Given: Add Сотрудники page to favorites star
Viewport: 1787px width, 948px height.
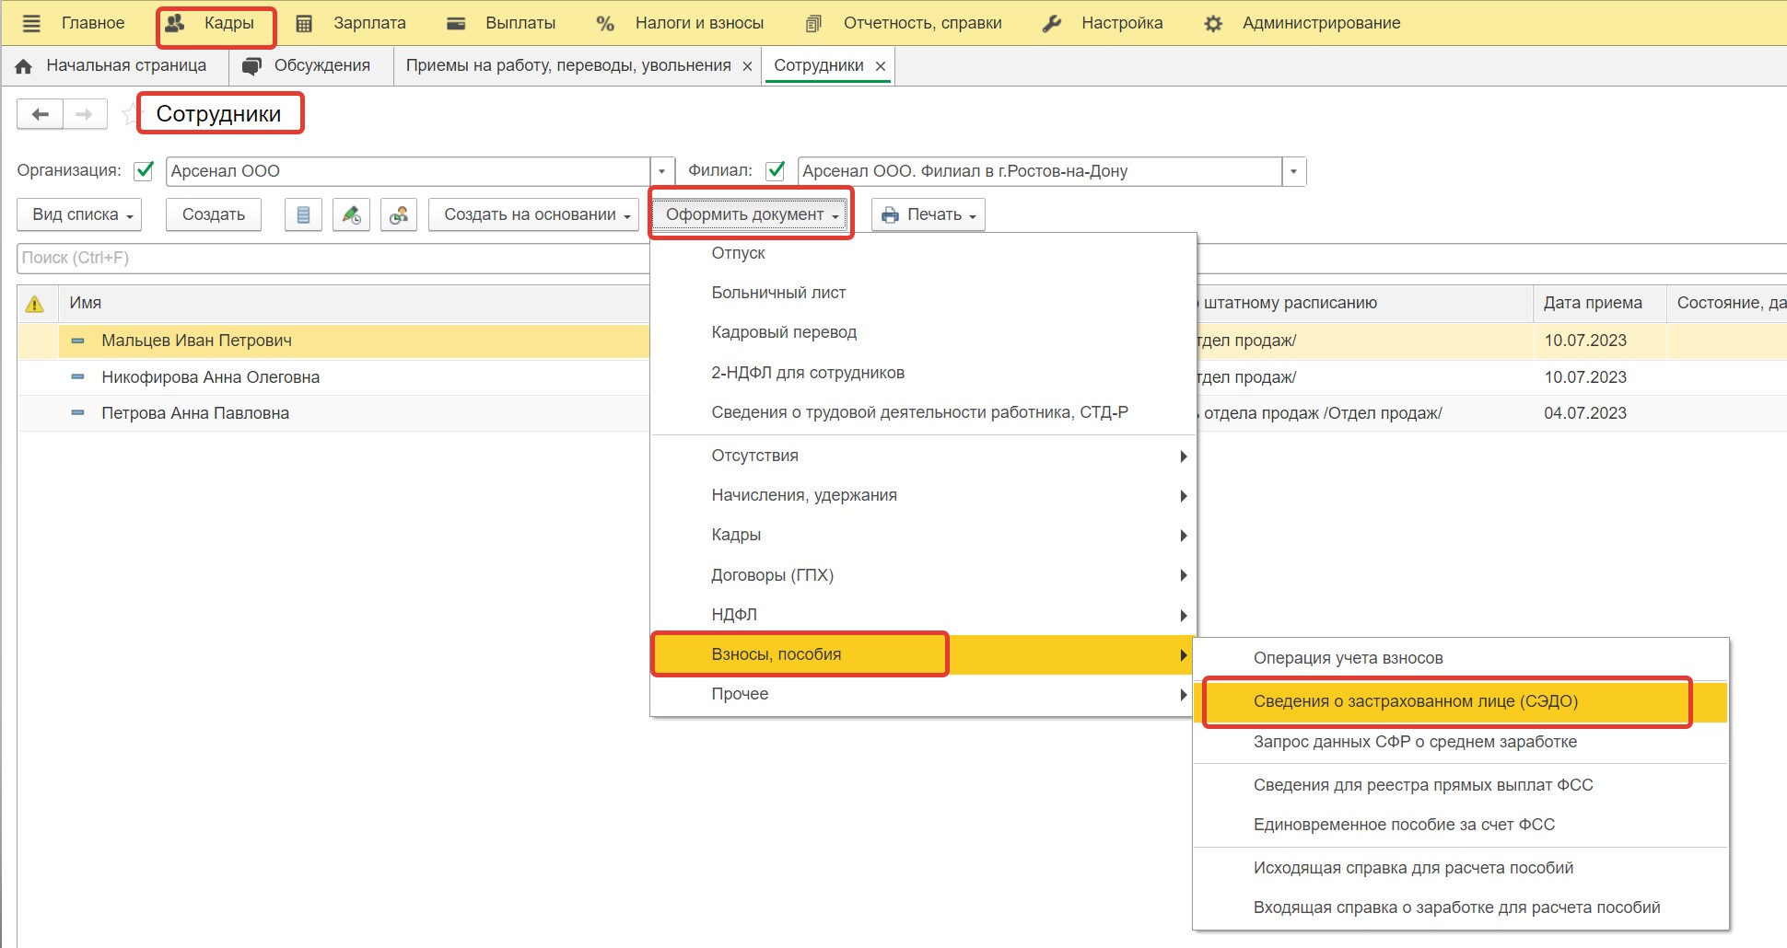Looking at the screenshot, I should tap(130, 114).
